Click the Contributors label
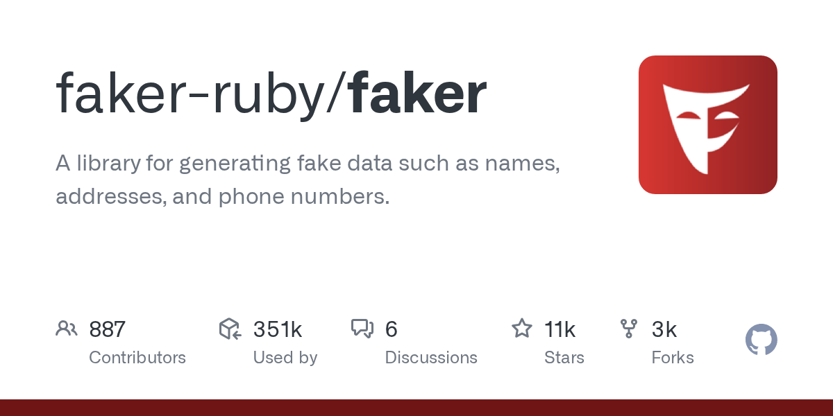This screenshot has width=833, height=416. pos(137,358)
